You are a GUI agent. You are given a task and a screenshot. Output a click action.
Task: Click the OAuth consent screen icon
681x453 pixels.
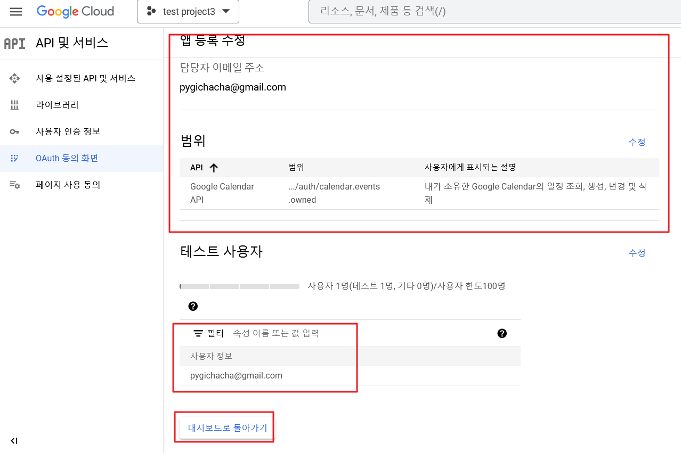(x=14, y=158)
